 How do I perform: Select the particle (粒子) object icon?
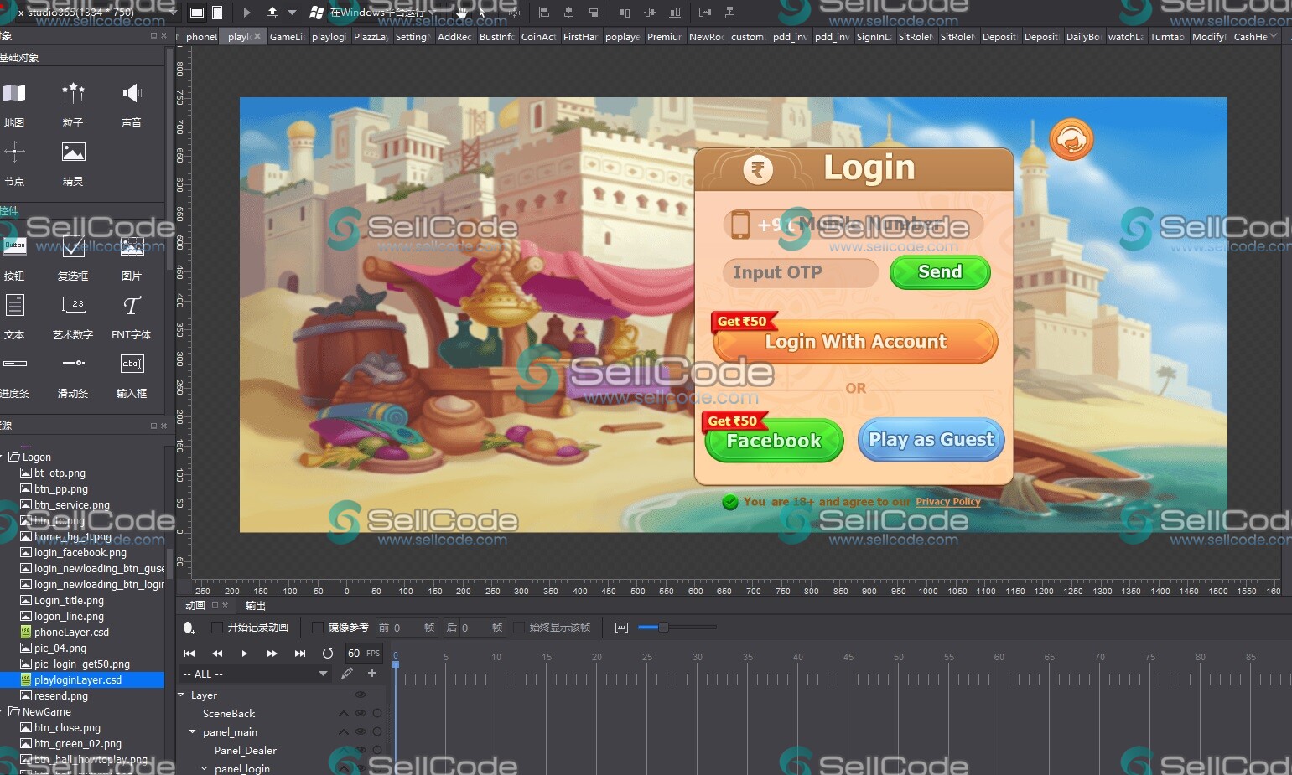(x=73, y=93)
